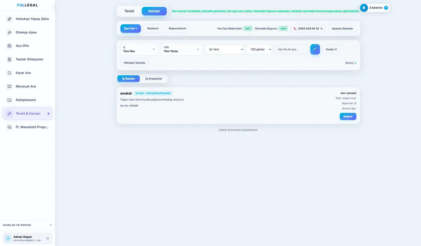
Task: Click the İlan No ile ara input field
Action: pyautogui.click(x=292, y=49)
